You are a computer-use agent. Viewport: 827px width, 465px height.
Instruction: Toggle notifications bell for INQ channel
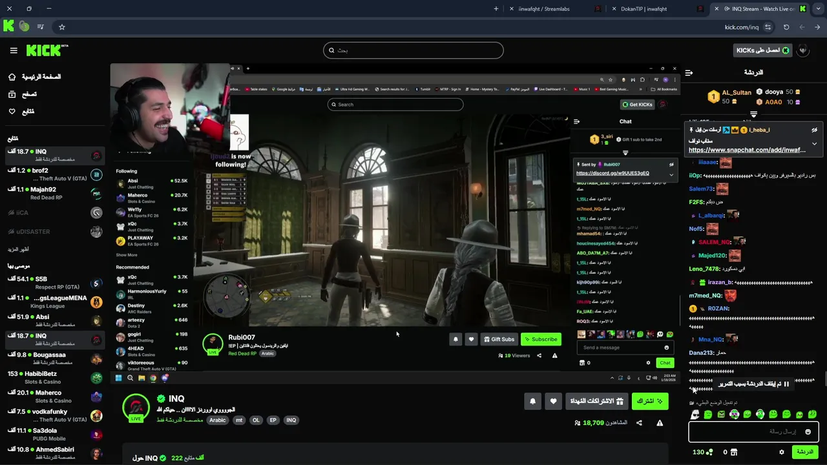tap(532, 401)
